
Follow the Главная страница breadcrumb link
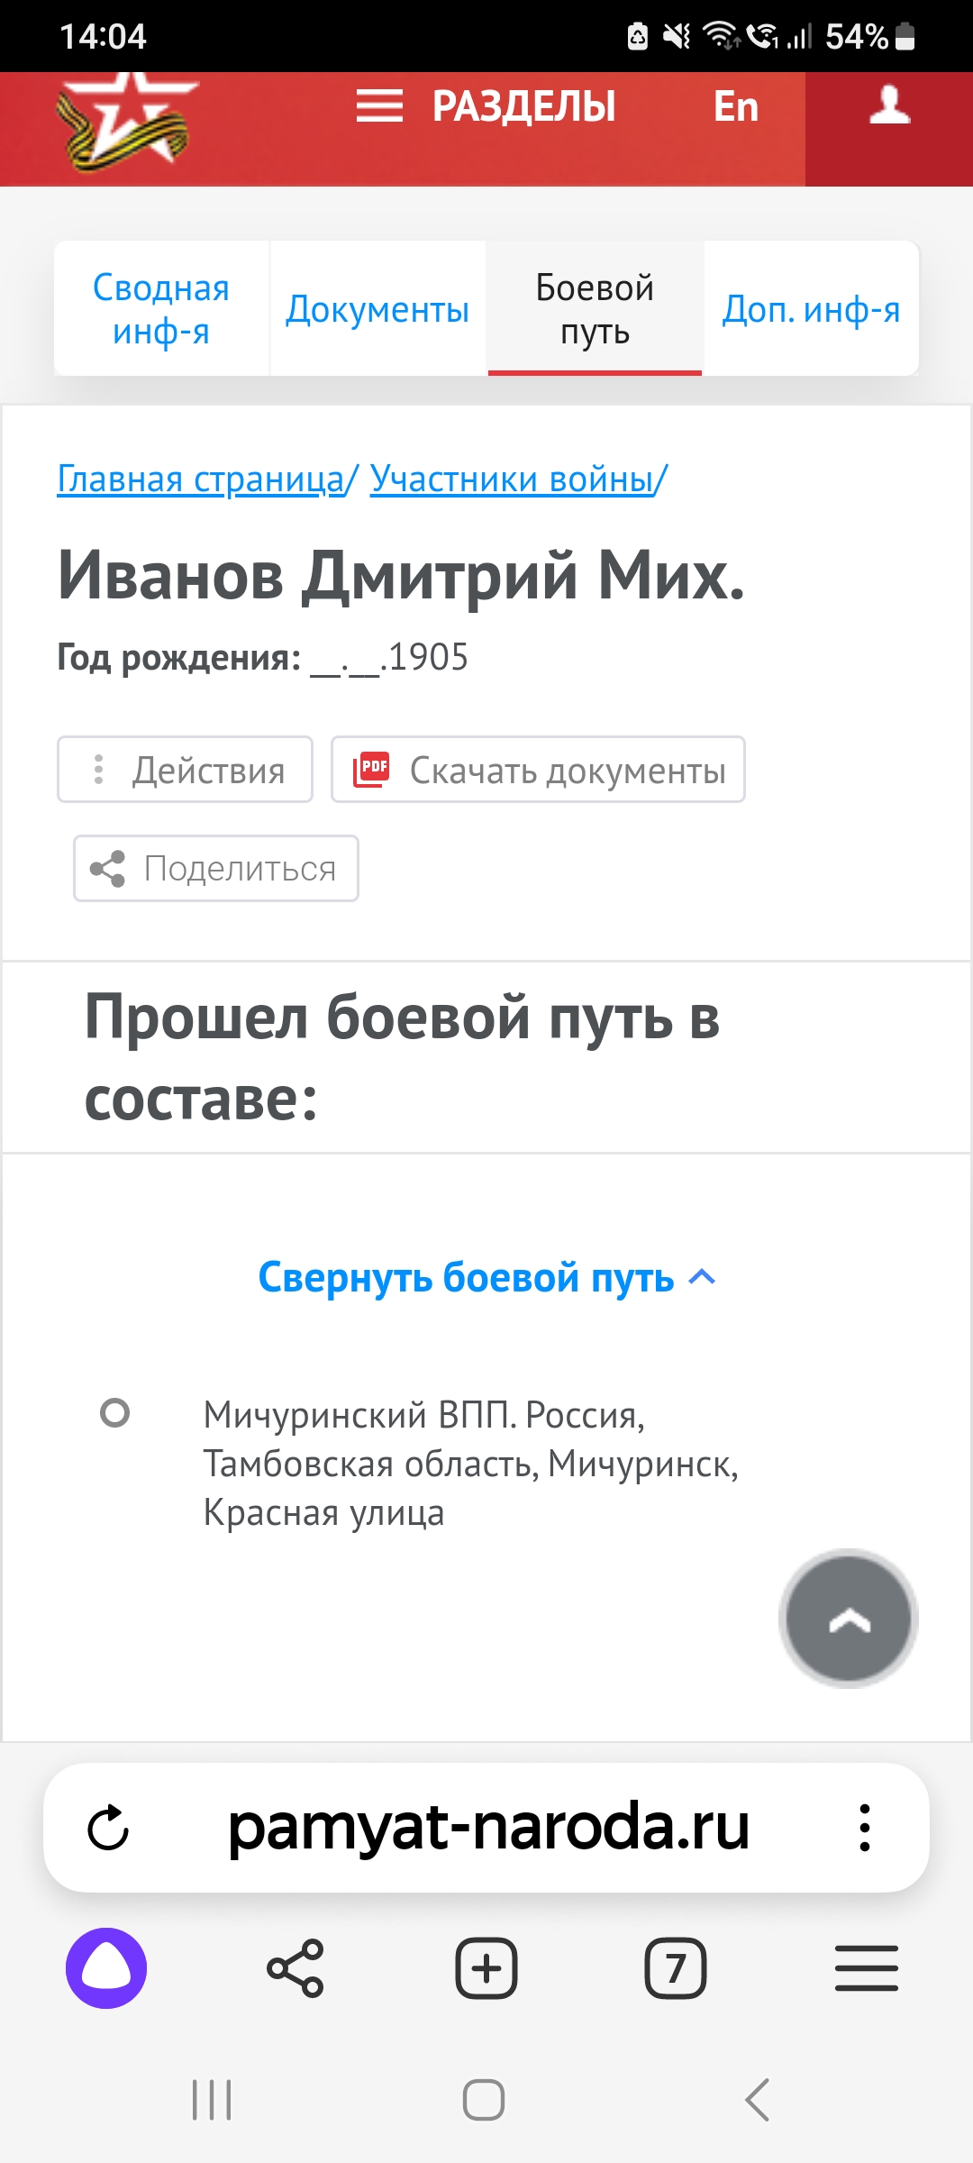click(x=201, y=479)
